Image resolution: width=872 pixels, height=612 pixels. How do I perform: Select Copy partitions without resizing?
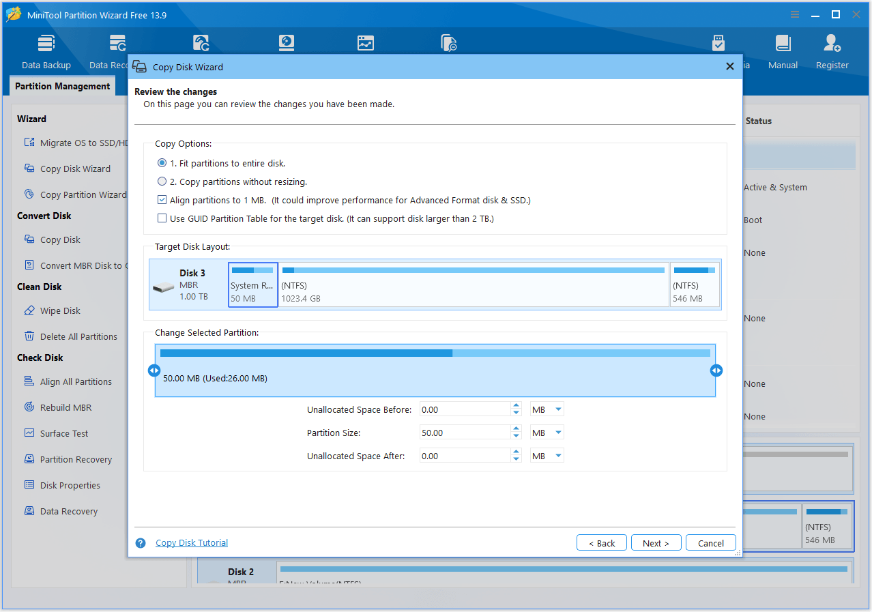tap(162, 181)
